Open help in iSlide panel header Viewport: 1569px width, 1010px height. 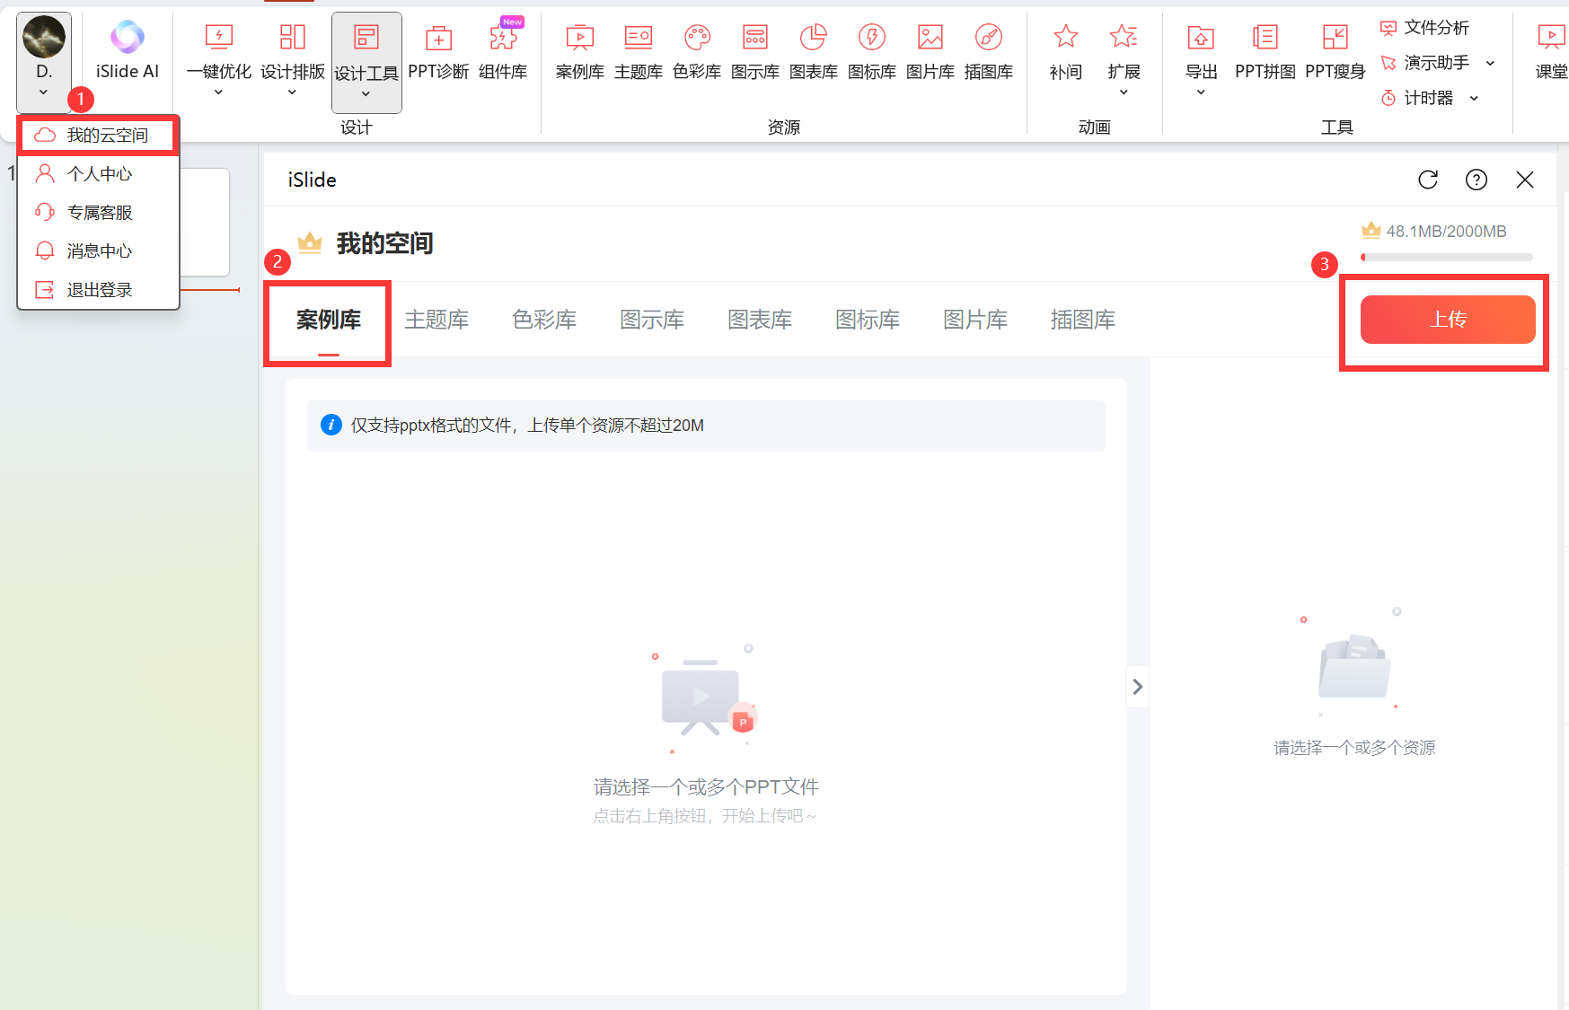coord(1476,180)
